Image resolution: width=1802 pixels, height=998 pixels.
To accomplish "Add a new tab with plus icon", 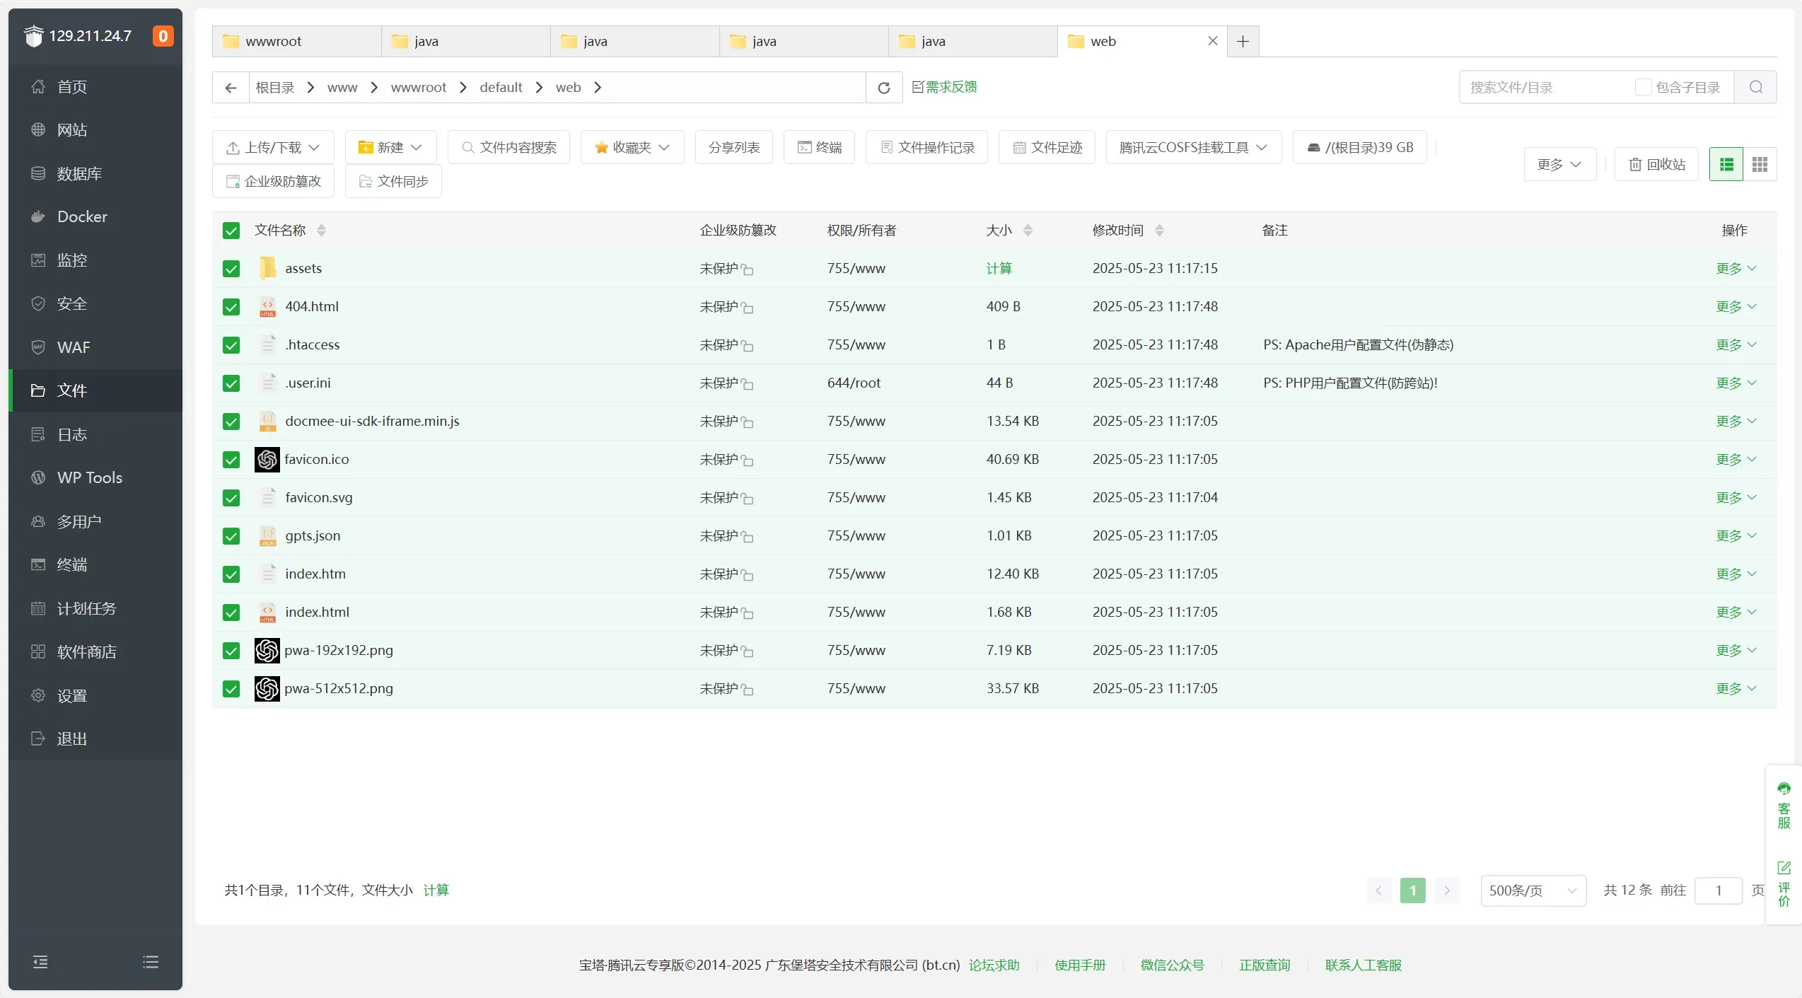I will tap(1243, 41).
